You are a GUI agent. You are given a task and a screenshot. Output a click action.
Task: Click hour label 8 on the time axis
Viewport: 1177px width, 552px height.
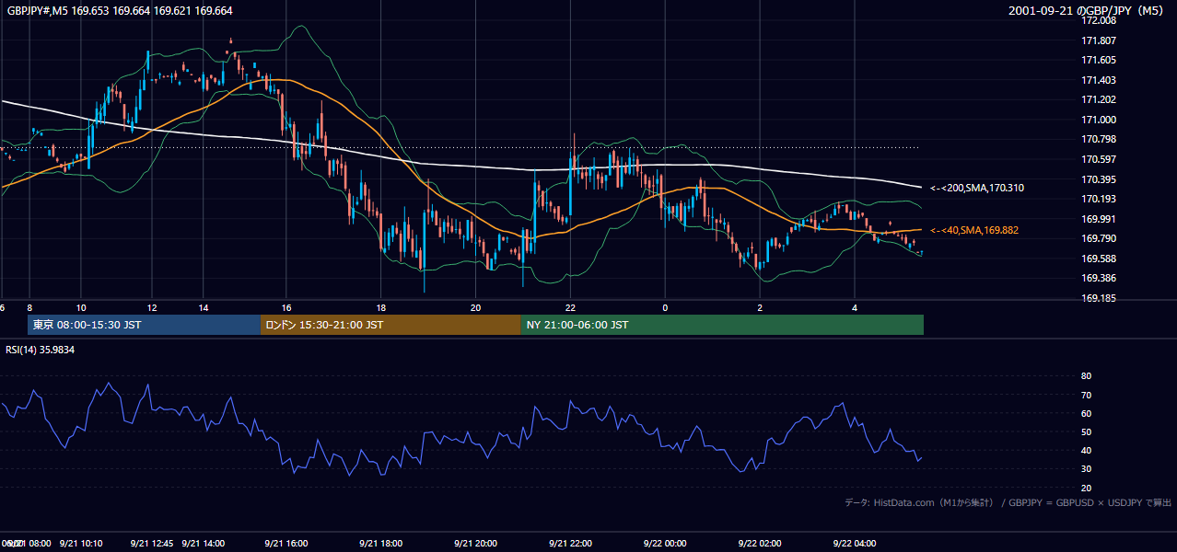(29, 307)
